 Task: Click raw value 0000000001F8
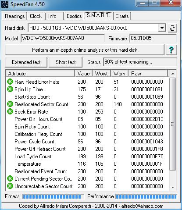[x=147, y=149]
